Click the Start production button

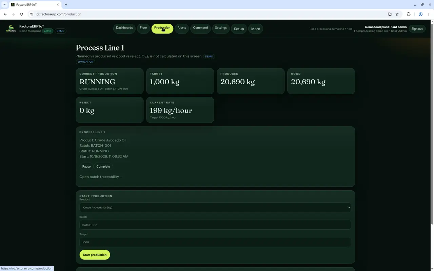(95, 255)
